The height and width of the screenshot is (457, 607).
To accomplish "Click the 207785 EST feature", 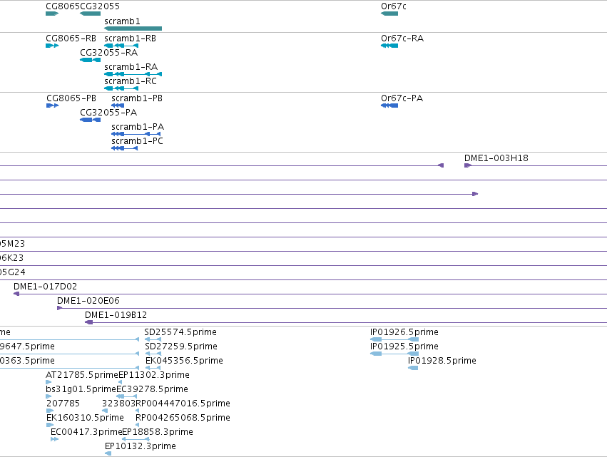I will [50, 411].
